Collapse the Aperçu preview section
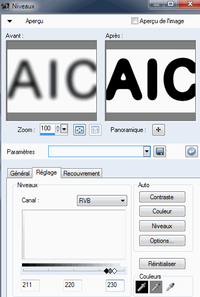200x297 pixels. (x=9, y=21)
